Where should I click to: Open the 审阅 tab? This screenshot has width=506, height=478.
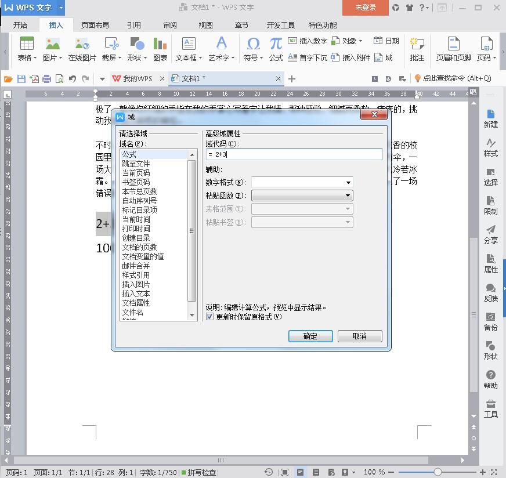point(170,25)
